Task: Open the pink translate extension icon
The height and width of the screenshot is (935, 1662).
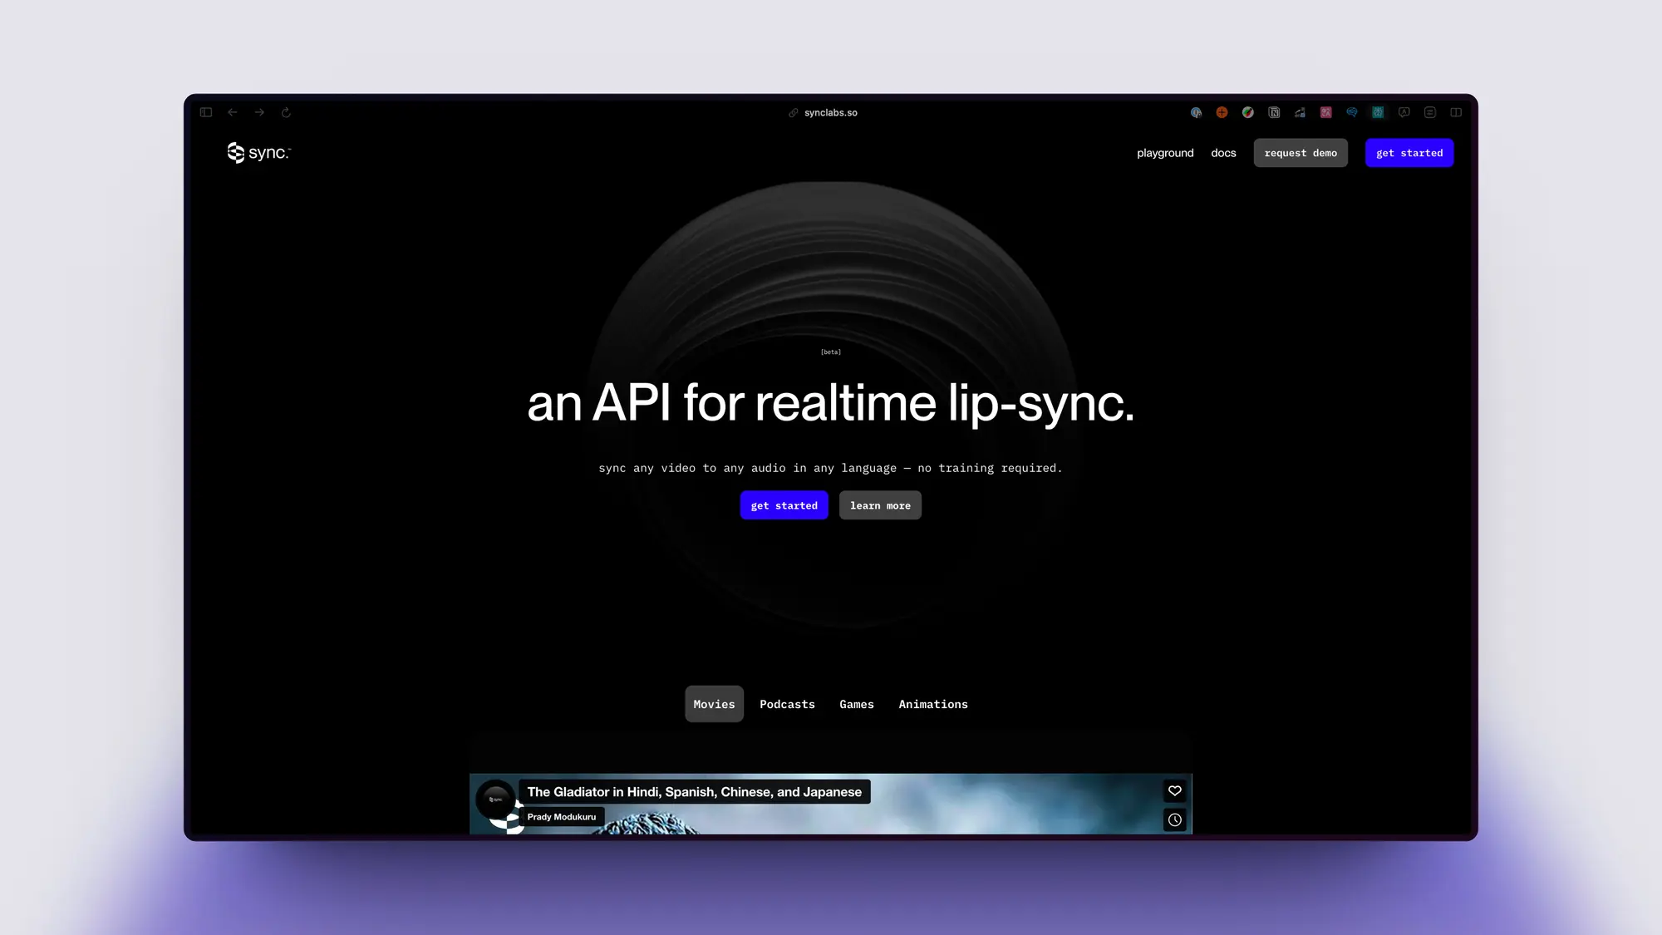Action: click(x=1326, y=112)
